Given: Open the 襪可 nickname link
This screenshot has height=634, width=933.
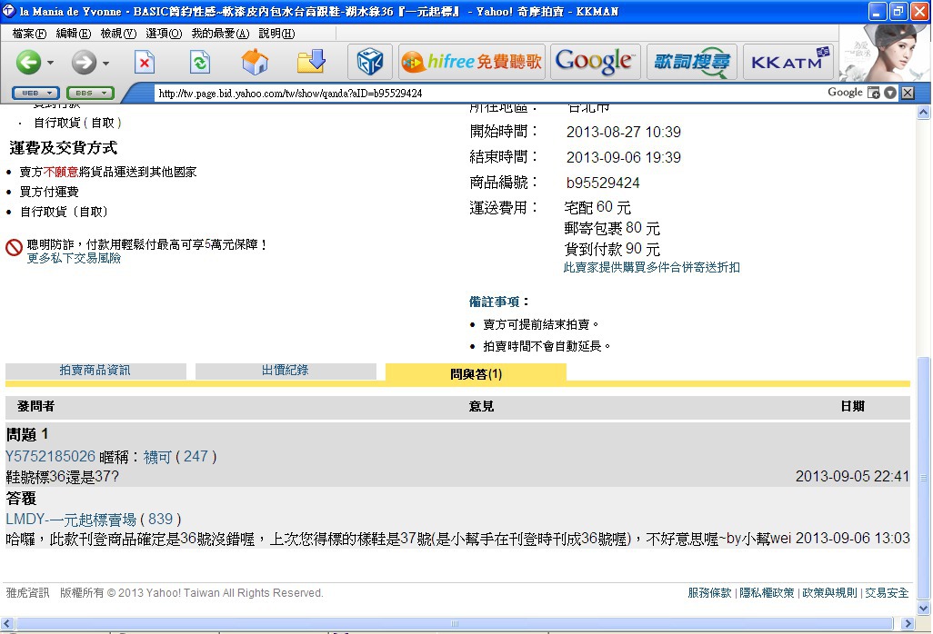Looking at the screenshot, I should point(157,456).
